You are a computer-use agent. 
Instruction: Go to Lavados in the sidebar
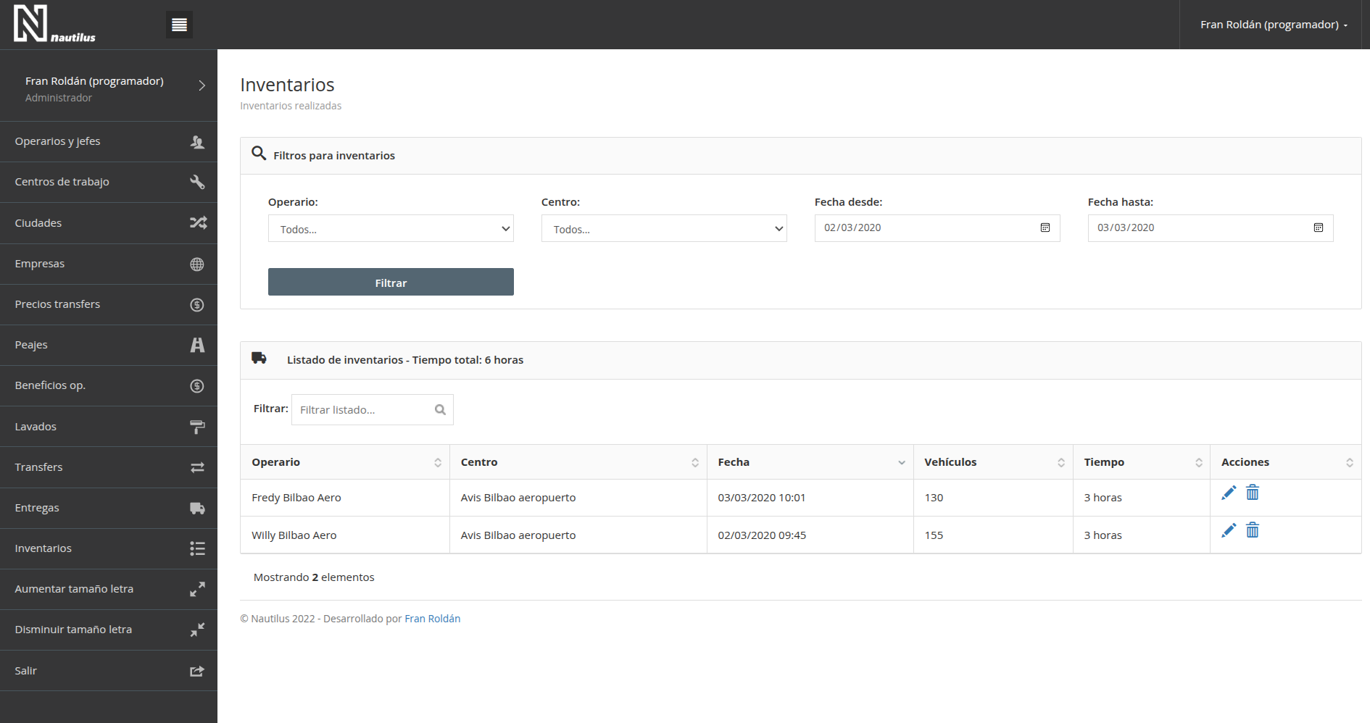coord(109,427)
